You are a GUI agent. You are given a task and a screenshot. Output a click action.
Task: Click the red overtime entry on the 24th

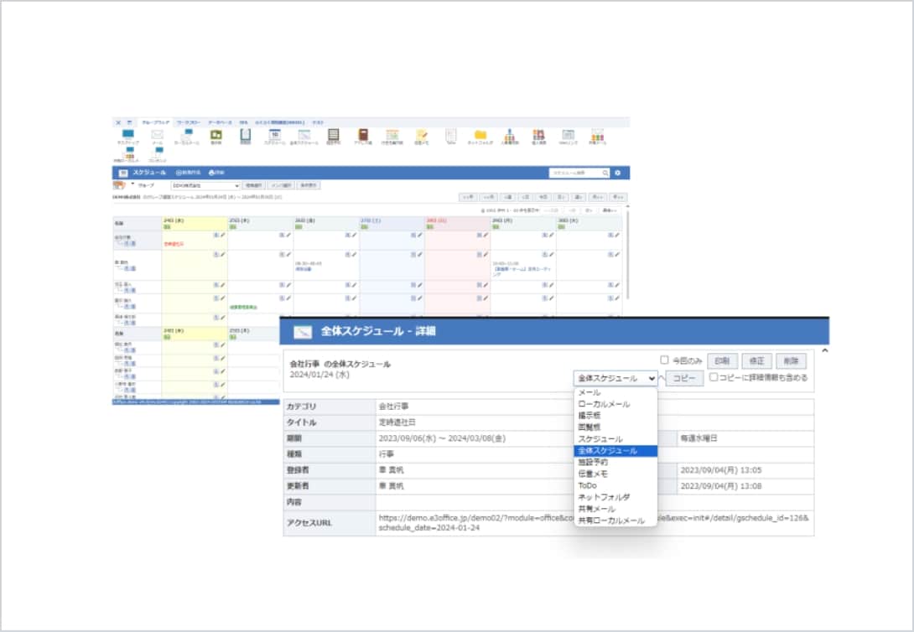tap(173, 244)
